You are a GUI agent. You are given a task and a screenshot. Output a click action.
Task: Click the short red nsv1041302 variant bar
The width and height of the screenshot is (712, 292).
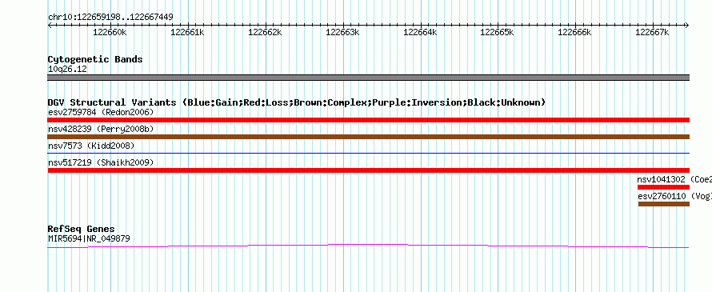[663, 187]
